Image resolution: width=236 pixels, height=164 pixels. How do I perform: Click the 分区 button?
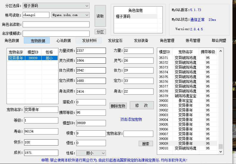[x=100, y=32]
